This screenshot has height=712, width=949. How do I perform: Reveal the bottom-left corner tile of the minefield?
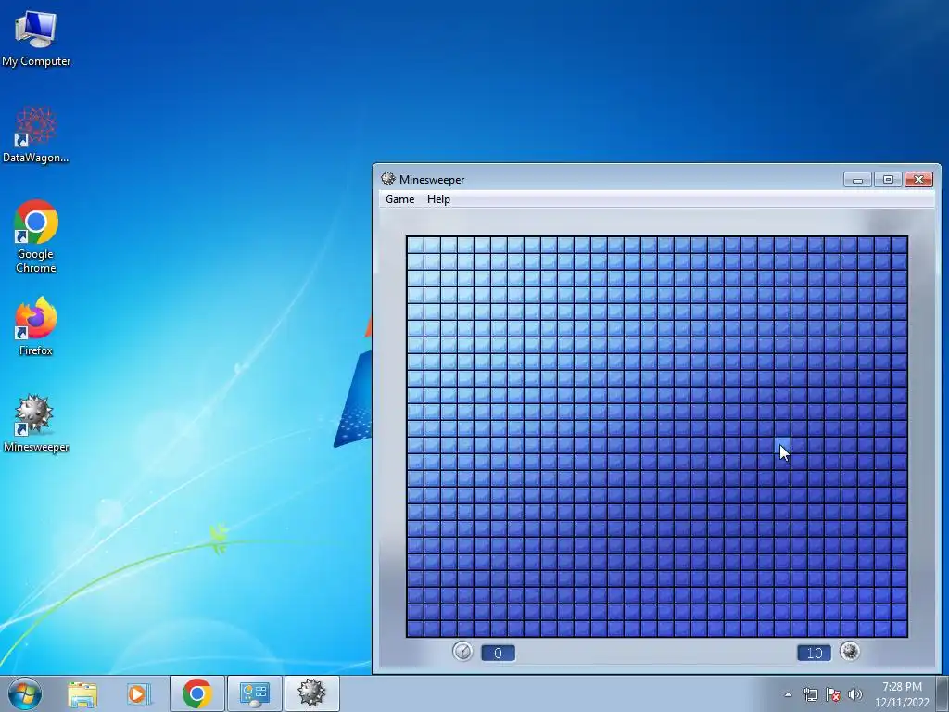(x=415, y=628)
